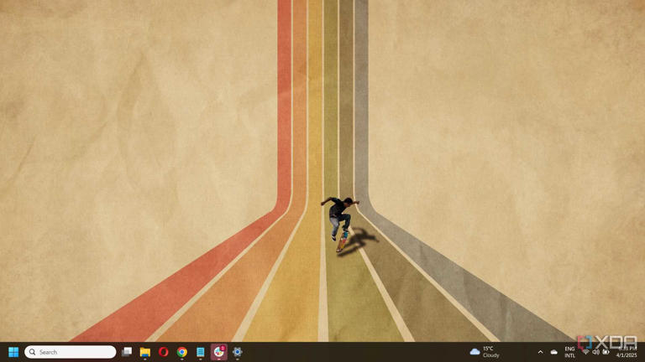The height and width of the screenshot is (362, 645).
Task: Click the skateboarder on the desktop wallpaper
Action: [340, 220]
